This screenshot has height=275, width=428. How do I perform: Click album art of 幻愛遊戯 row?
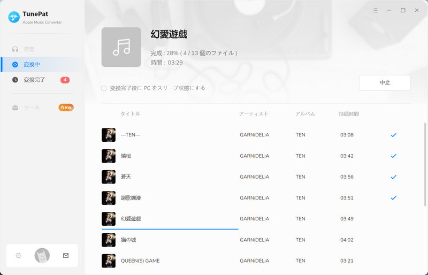pos(109,219)
